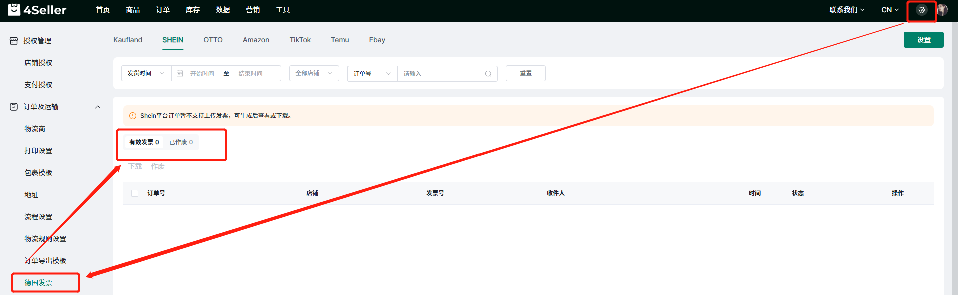Open the 商品 top menu

(x=133, y=10)
